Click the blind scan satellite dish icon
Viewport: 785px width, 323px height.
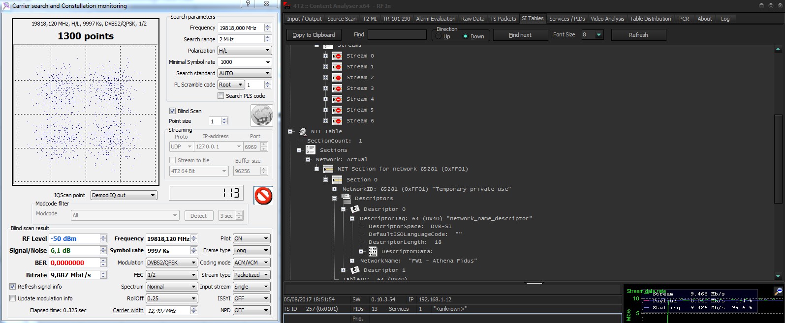[261, 116]
